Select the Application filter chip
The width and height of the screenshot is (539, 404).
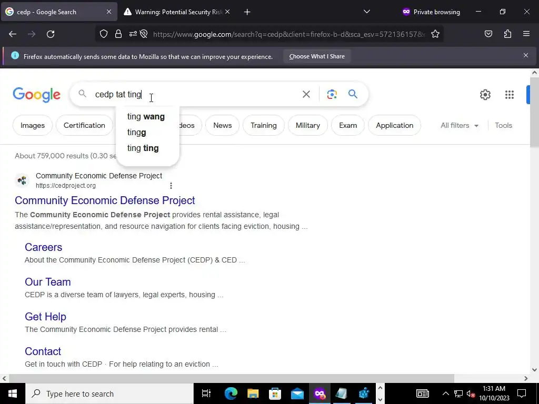tap(395, 125)
